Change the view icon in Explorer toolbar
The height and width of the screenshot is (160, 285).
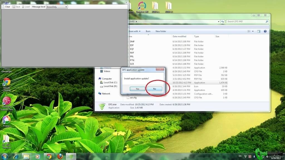pos(249,31)
